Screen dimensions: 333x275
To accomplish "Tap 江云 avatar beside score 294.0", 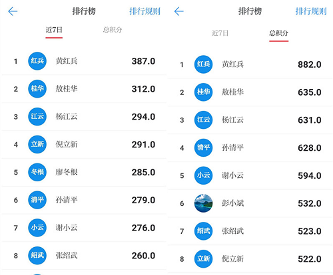I will pos(37,116).
